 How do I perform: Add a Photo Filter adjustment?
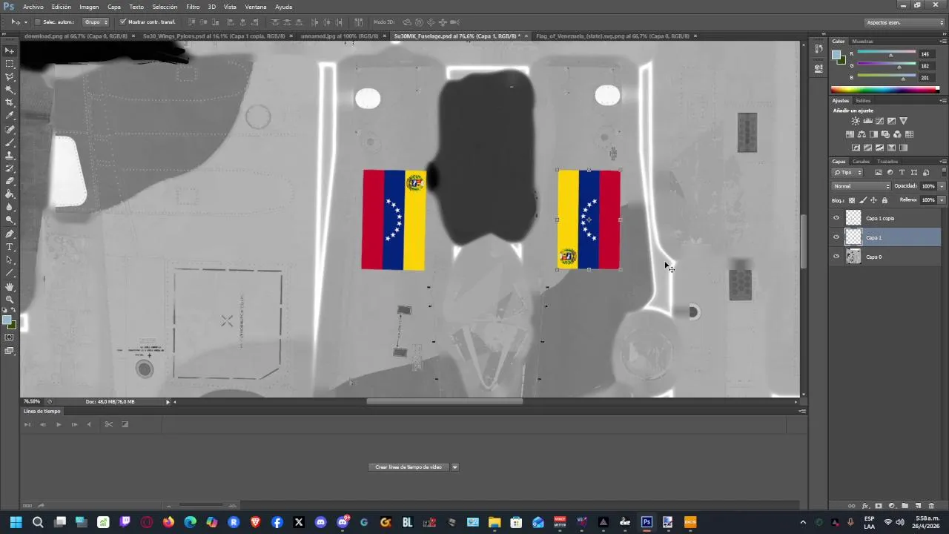885,134
